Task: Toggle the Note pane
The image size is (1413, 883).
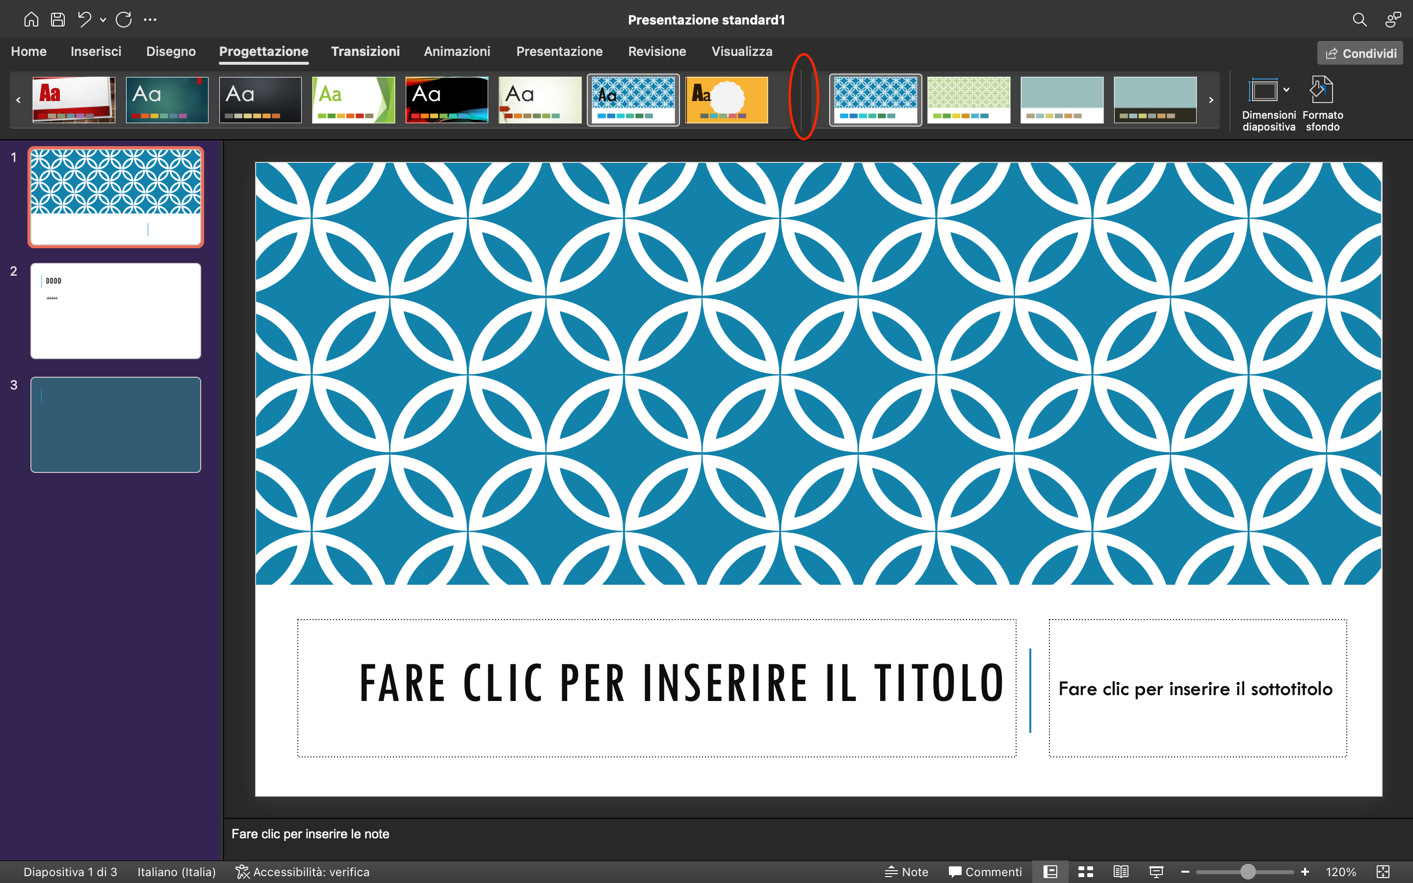Action: [x=906, y=871]
